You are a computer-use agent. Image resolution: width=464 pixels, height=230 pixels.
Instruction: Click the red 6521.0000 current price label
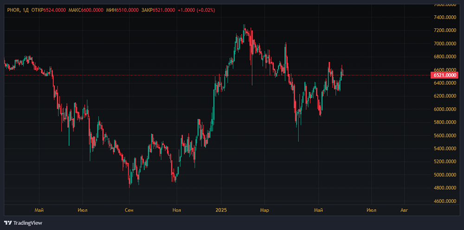pos(444,75)
